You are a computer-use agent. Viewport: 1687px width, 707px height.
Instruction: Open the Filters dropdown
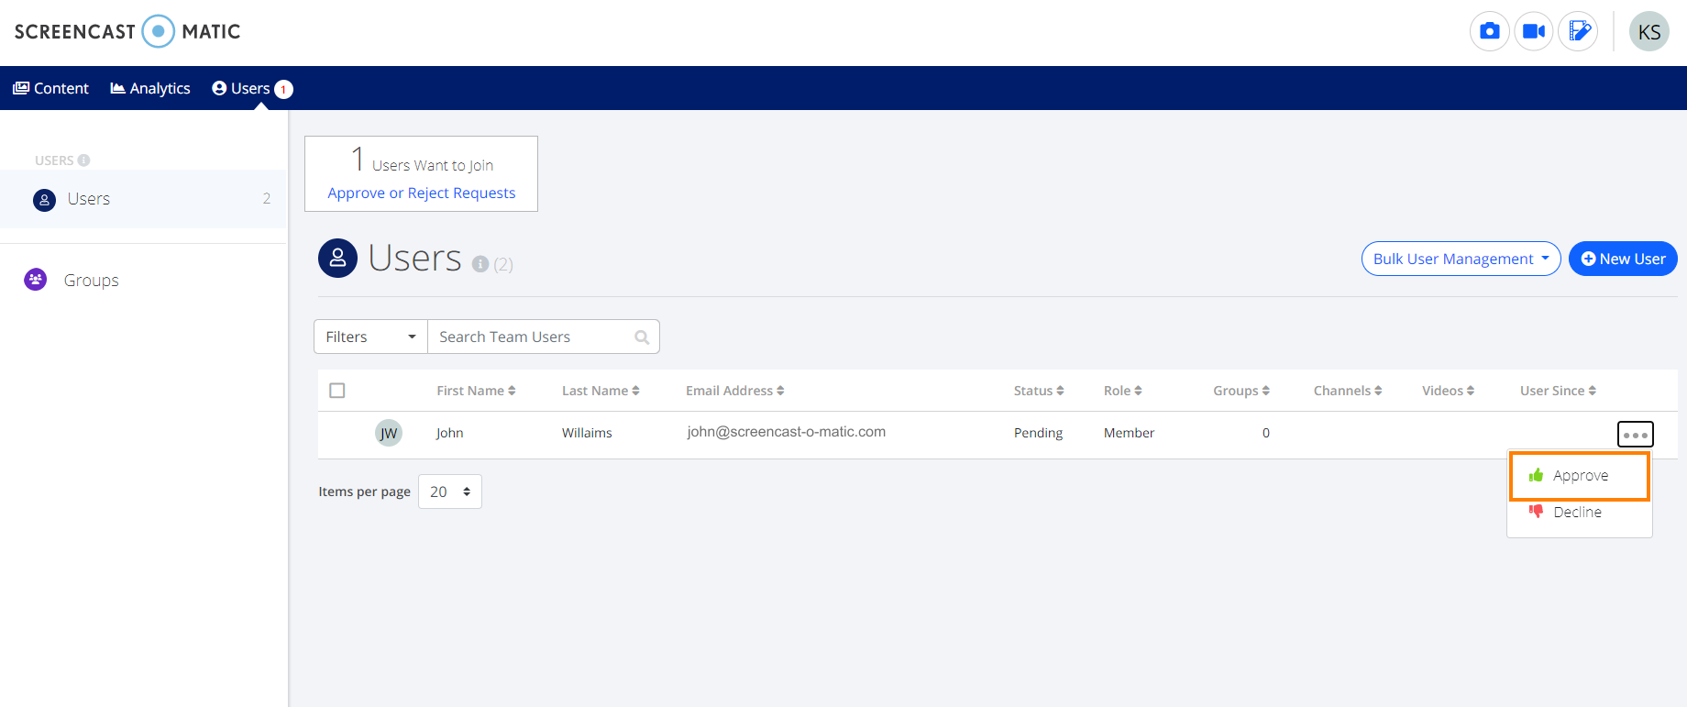[x=370, y=337]
